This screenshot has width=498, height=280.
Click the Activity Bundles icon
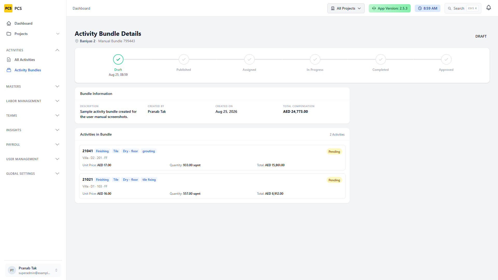(x=9, y=70)
